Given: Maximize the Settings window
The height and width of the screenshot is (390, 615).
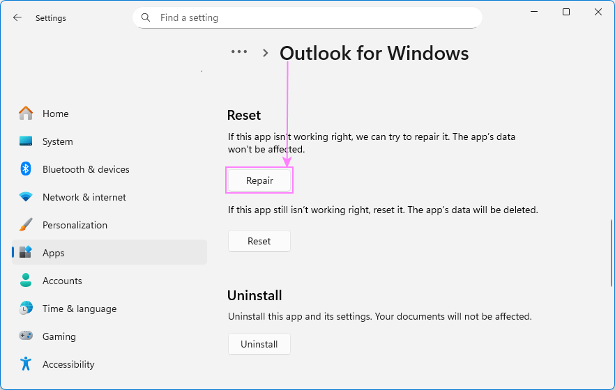Looking at the screenshot, I should click(x=566, y=12).
